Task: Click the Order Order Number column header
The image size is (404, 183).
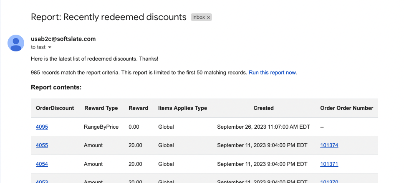Action: pos(346,108)
